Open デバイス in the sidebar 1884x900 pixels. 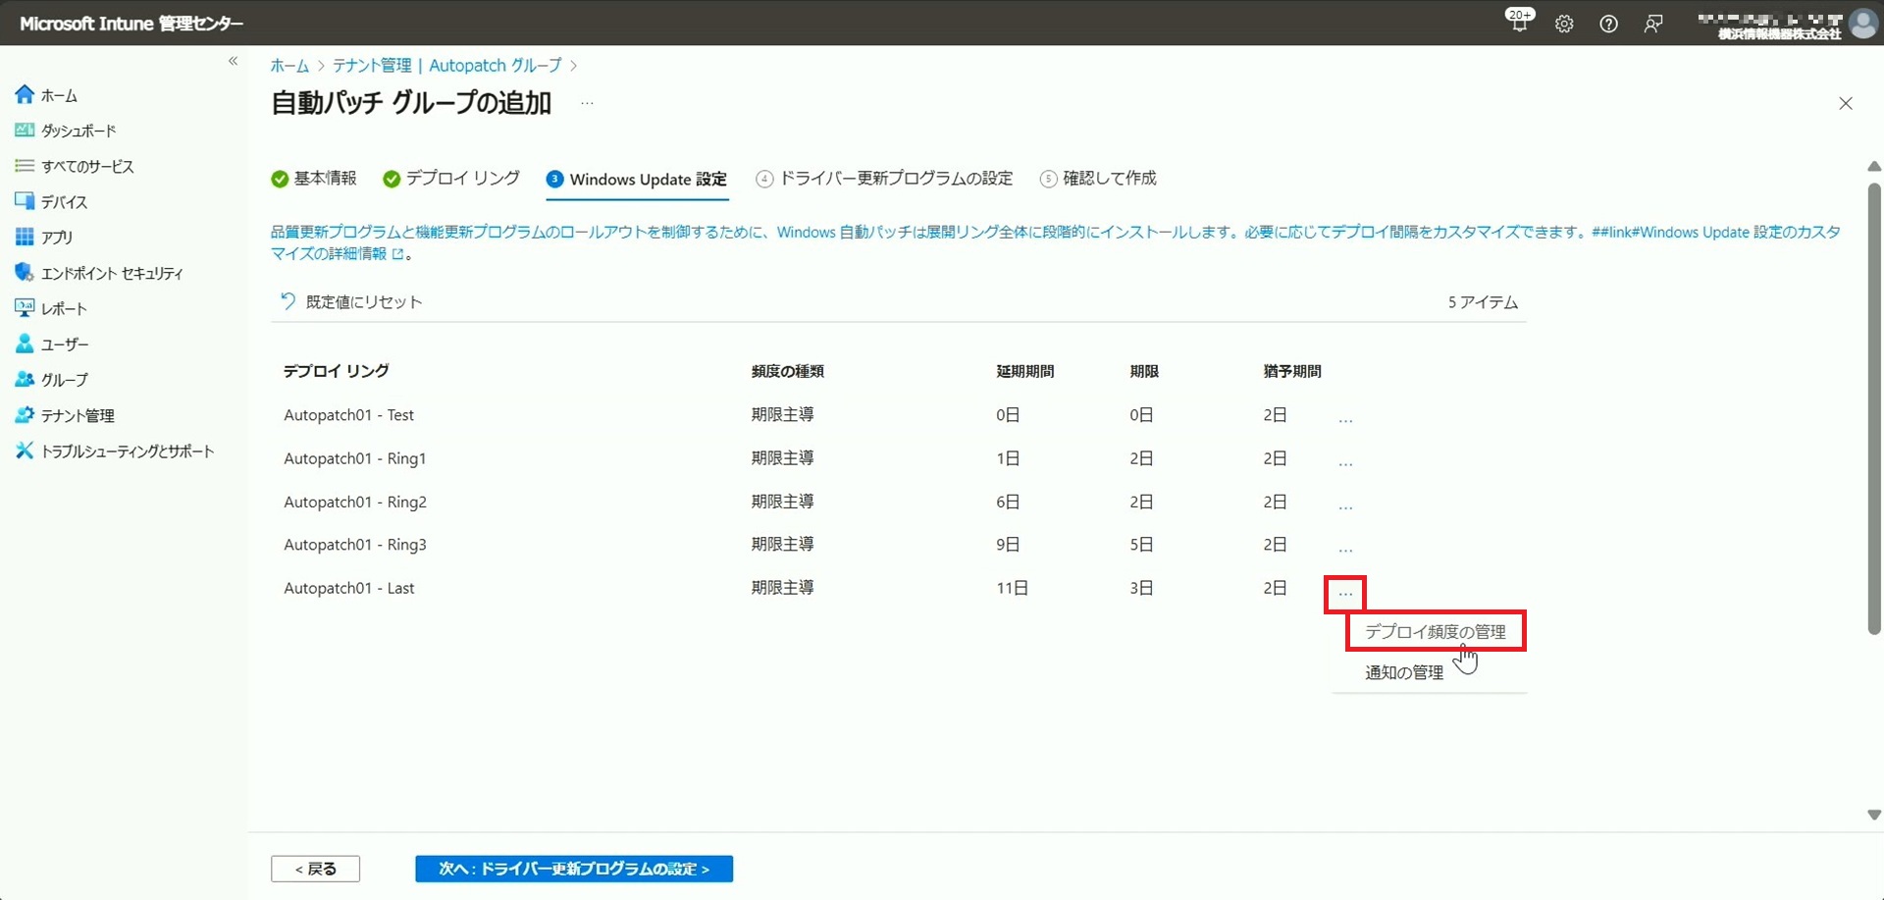point(64,202)
